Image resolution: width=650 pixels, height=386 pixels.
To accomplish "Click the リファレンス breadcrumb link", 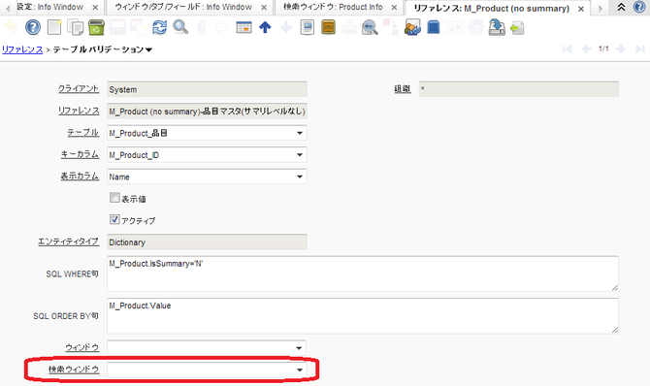I will 22,49.
